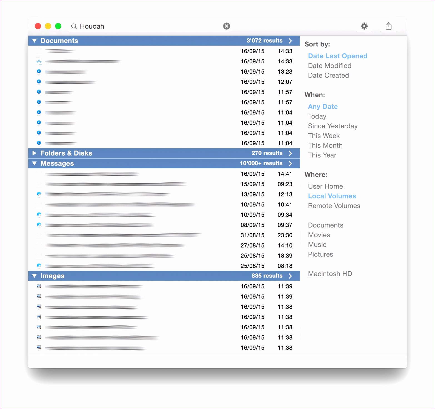Show all 270 Folders & Disks results via chevron
This screenshot has height=409, width=435.
pyautogui.click(x=290, y=153)
